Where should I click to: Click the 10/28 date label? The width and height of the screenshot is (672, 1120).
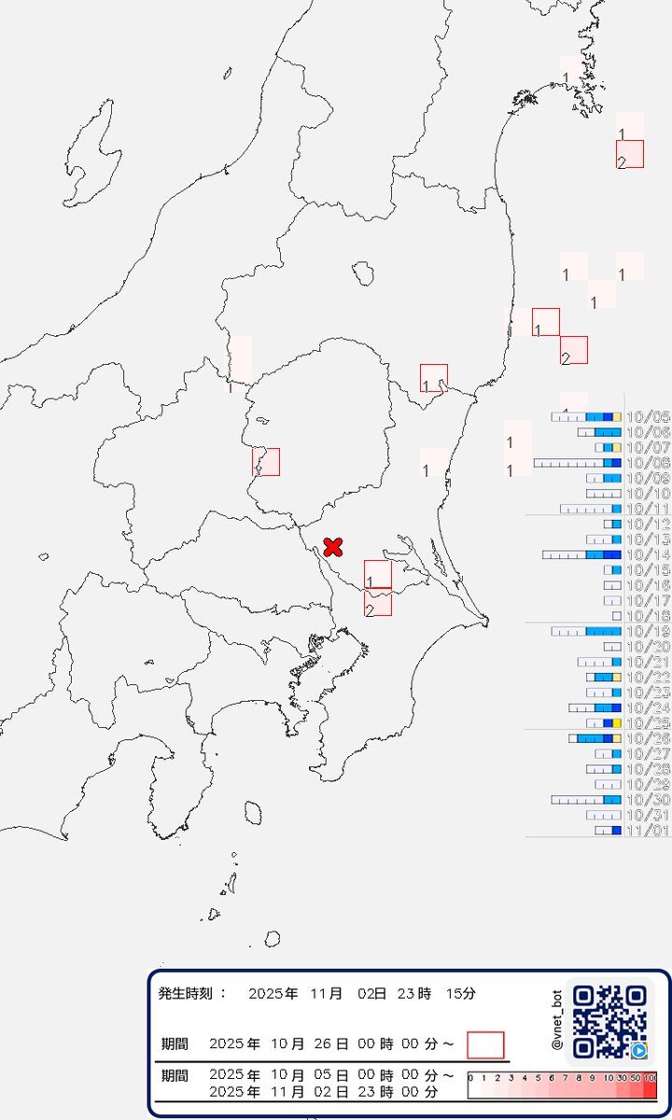[x=648, y=768]
